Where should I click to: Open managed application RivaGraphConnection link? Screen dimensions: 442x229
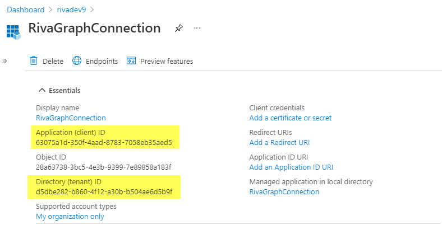pos(284,191)
